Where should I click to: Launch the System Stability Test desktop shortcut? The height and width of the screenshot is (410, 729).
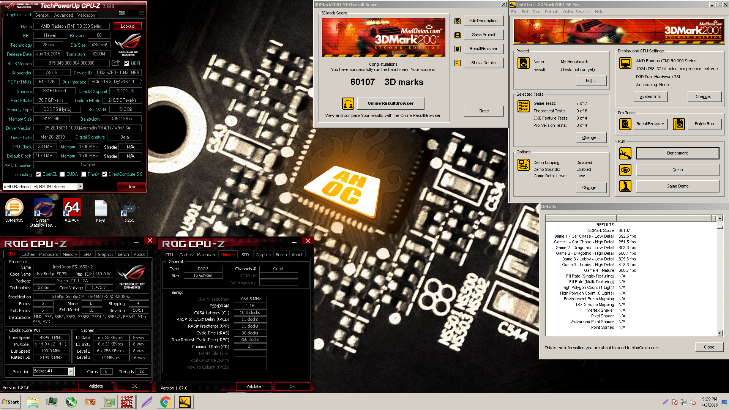click(x=43, y=213)
